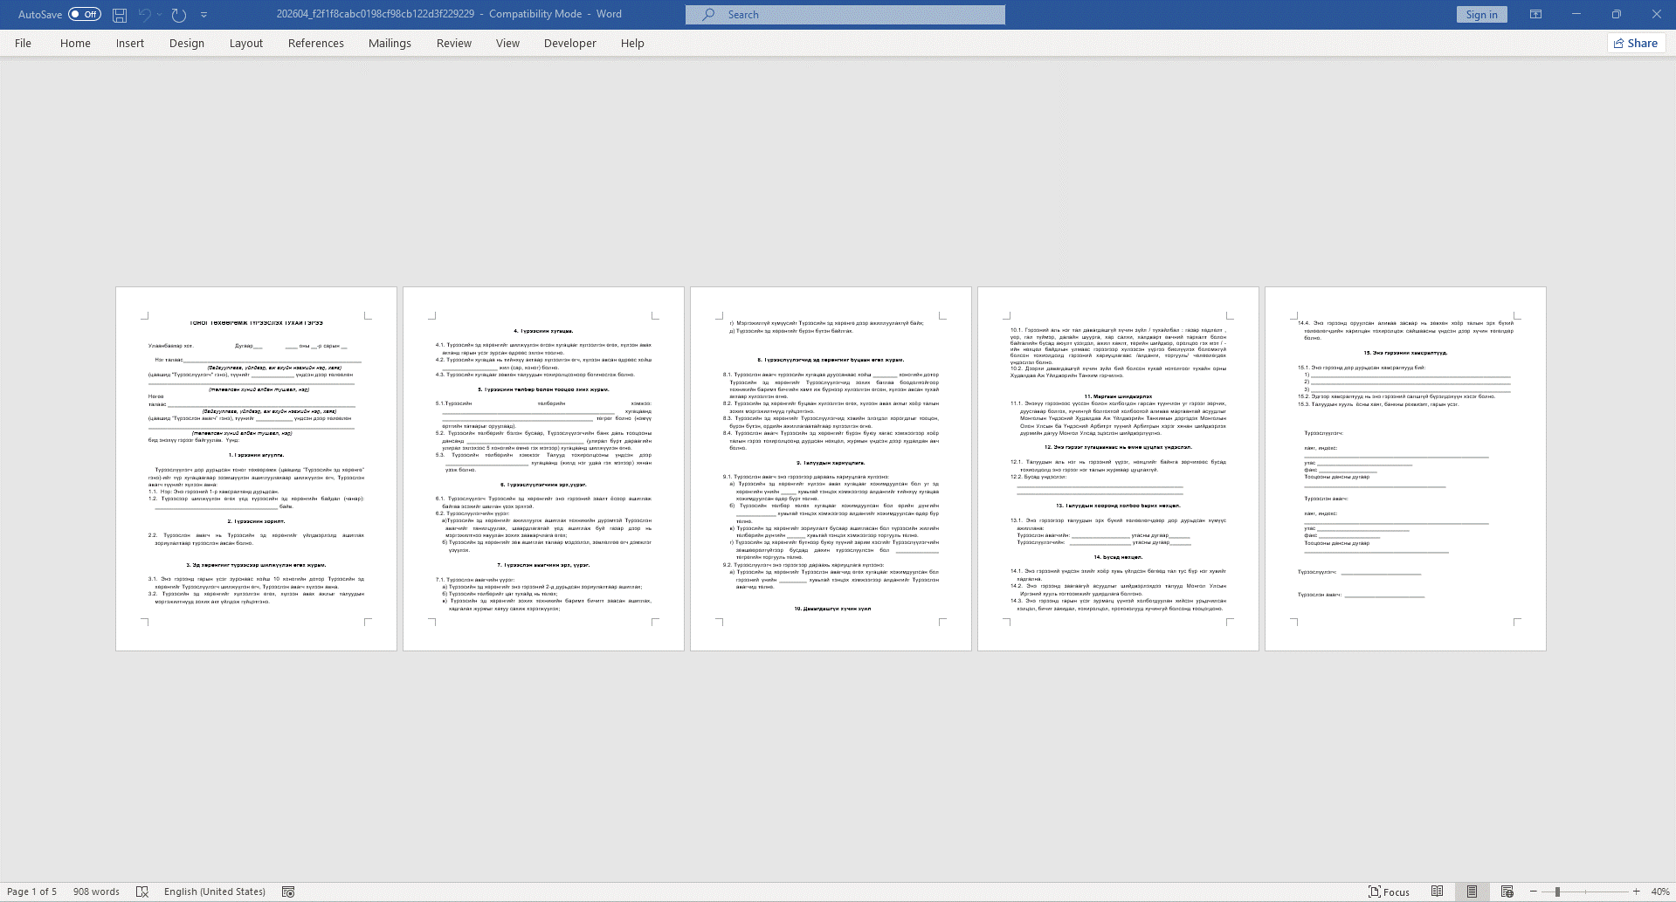Click the Sign in button
Viewport: 1676px width, 902px height.
pyautogui.click(x=1481, y=15)
